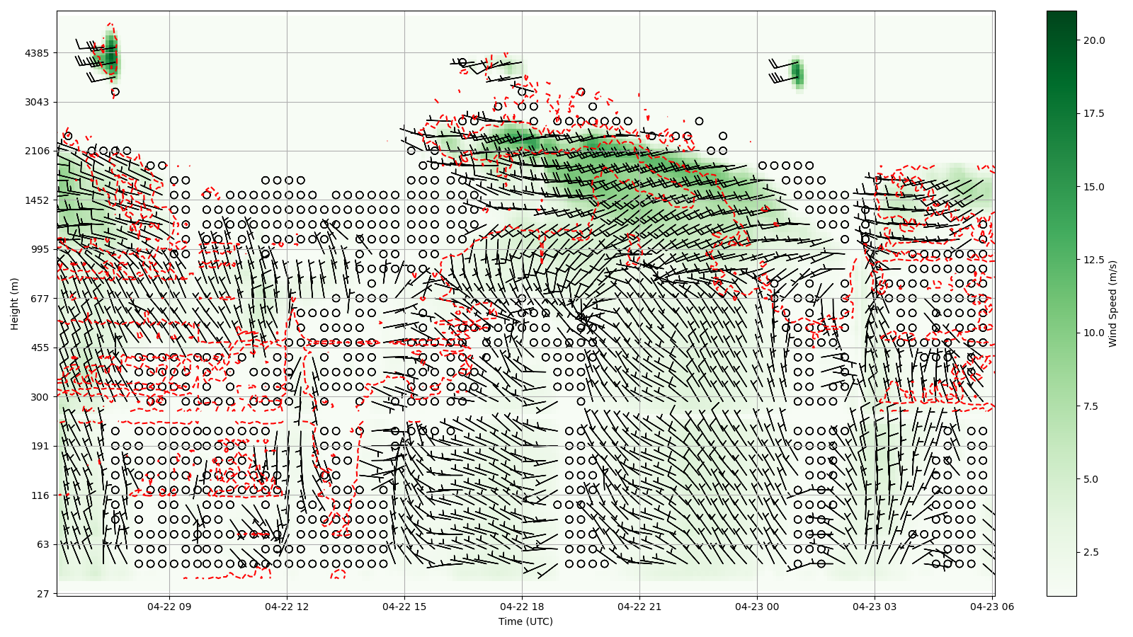The width and height of the screenshot is (1133, 637).
Task: Click the 10.0 value on the colorbar
Action: coord(1093,333)
